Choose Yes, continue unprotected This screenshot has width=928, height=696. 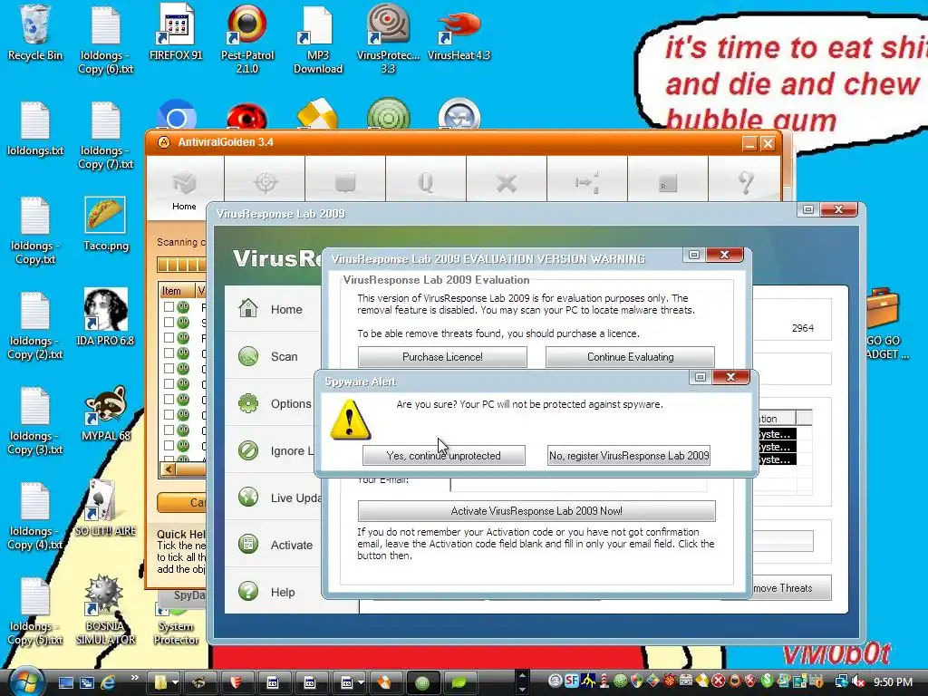point(443,456)
